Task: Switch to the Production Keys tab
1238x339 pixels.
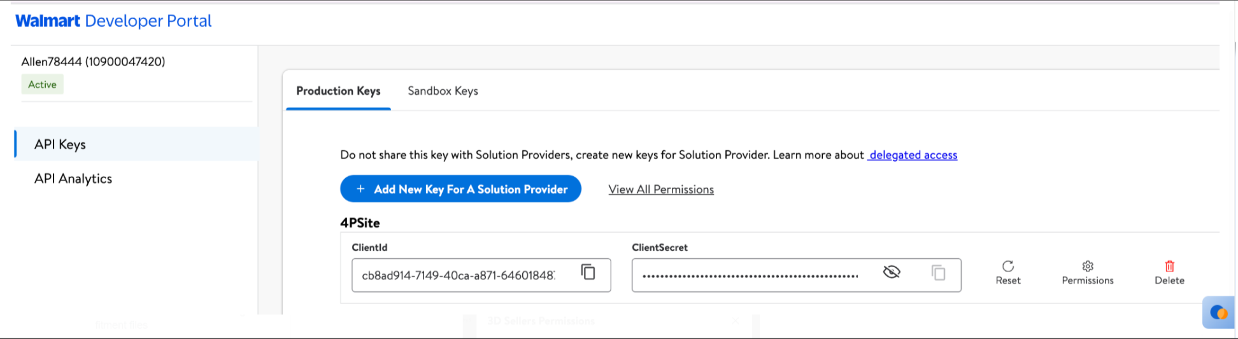Action: click(x=338, y=91)
